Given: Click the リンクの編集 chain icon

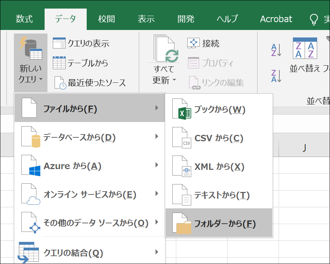Looking at the screenshot, I should tap(194, 83).
